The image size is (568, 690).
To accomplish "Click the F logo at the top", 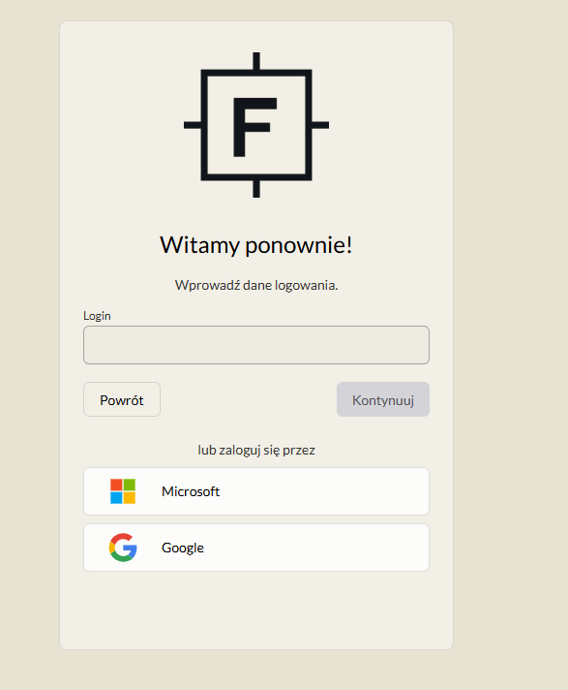I will pyautogui.click(x=256, y=125).
